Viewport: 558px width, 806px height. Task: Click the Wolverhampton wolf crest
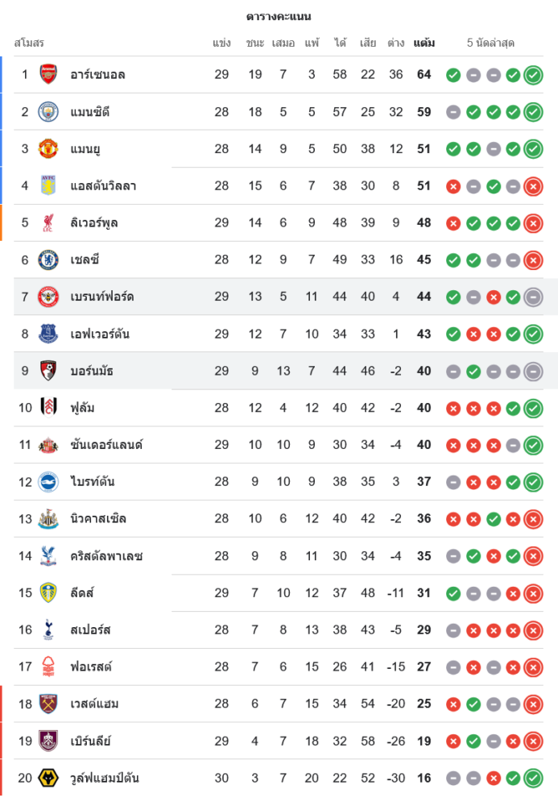[x=48, y=778]
